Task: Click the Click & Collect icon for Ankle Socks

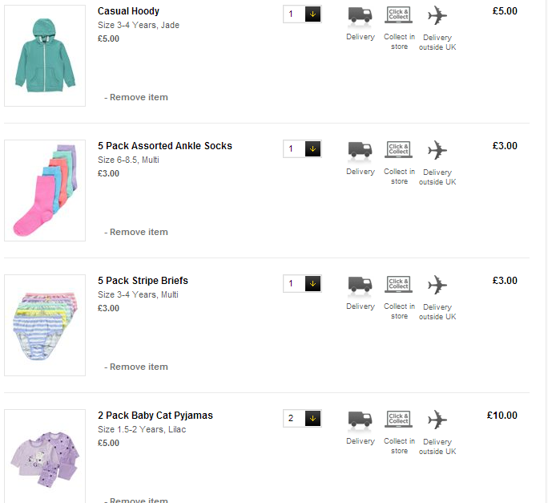Action: pos(399,149)
